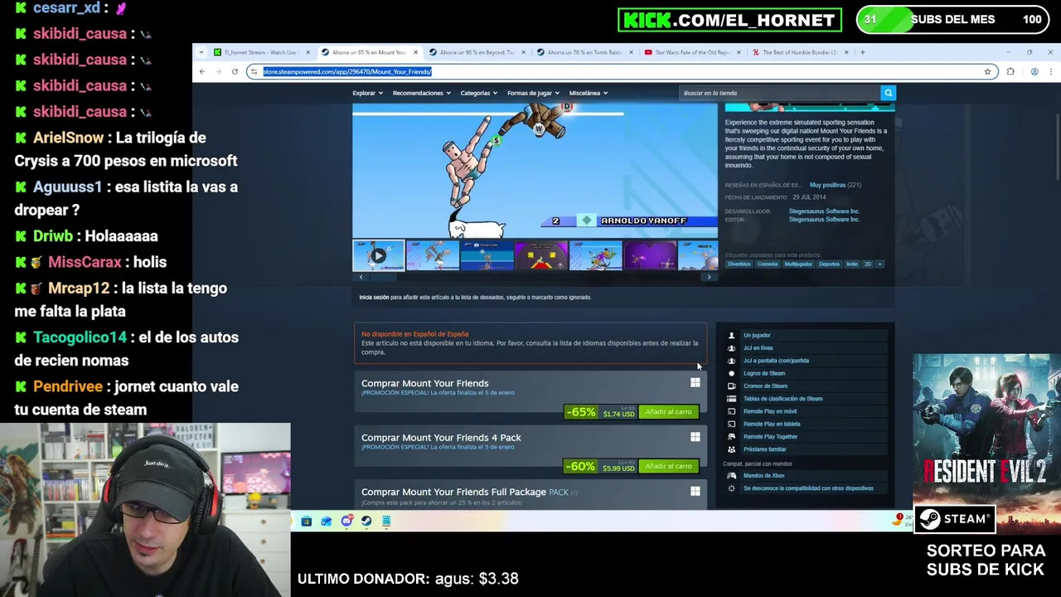Open Stegersaurus Software developer link
1061x597 pixels.
pyautogui.click(x=823, y=211)
